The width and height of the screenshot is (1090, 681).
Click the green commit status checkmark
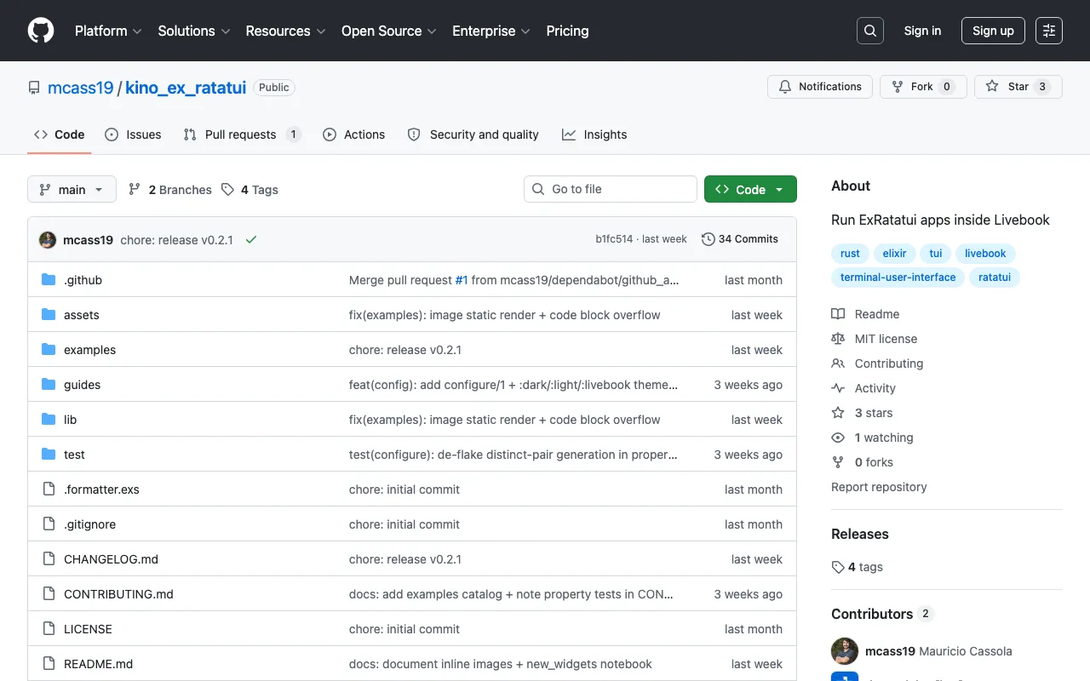click(x=251, y=240)
